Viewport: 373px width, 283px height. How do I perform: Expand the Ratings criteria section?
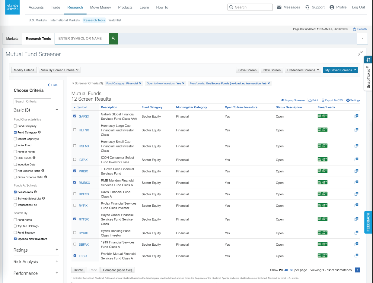coord(57,250)
